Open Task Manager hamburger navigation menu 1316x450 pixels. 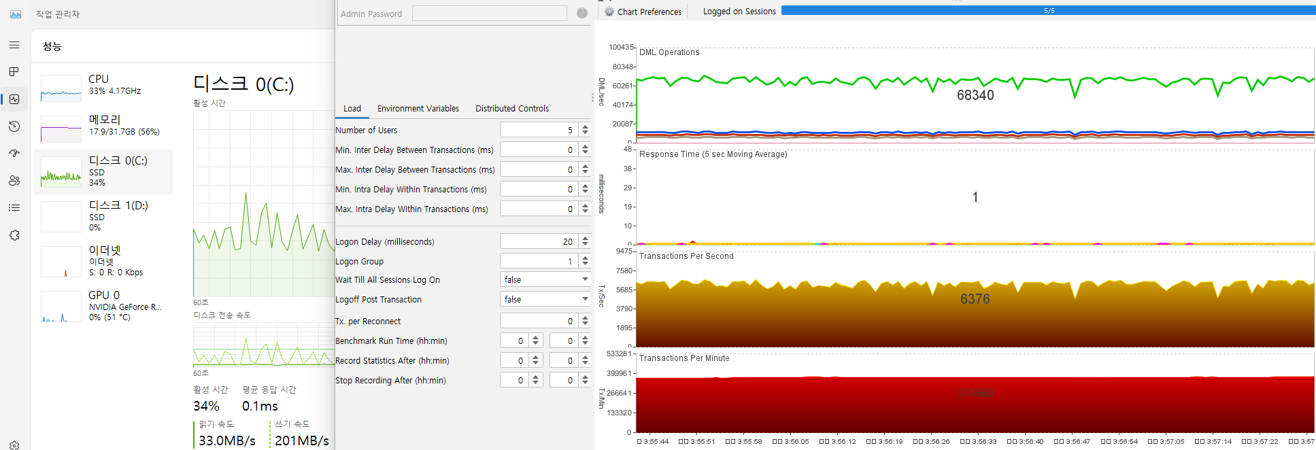pyautogui.click(x=14, y=45)
